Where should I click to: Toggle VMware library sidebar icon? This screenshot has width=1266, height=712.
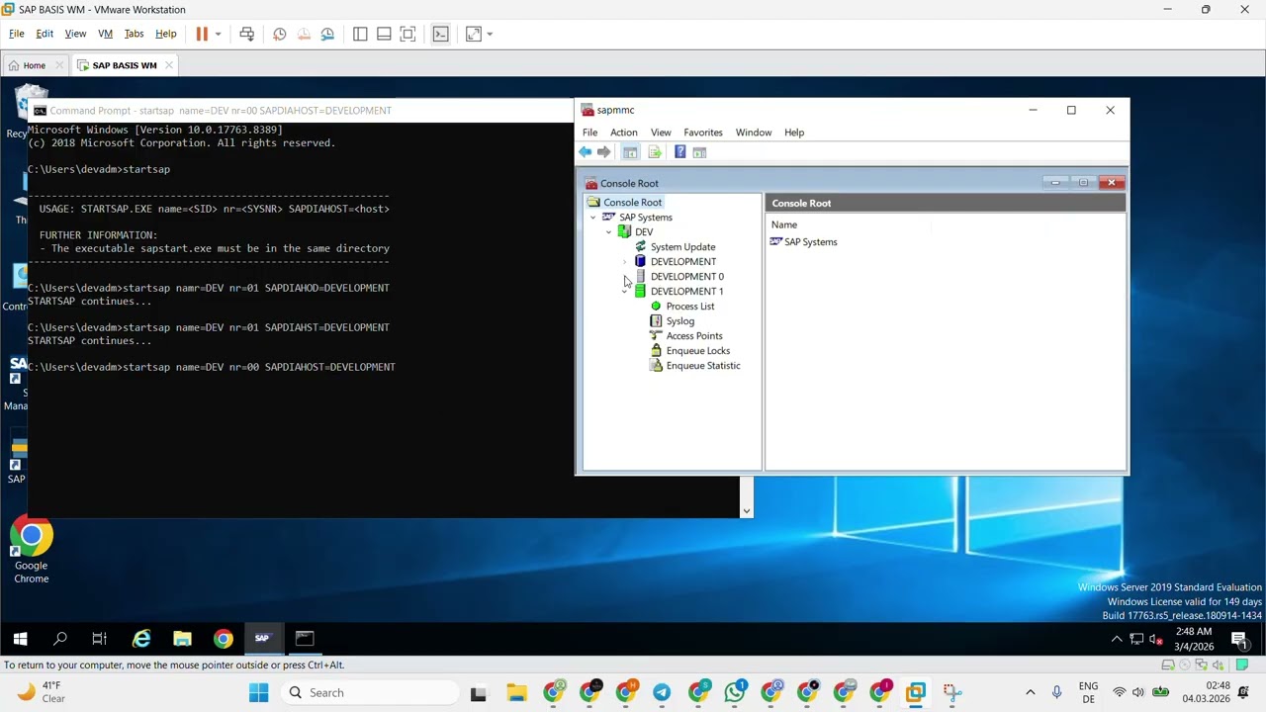tap(360, 34)
